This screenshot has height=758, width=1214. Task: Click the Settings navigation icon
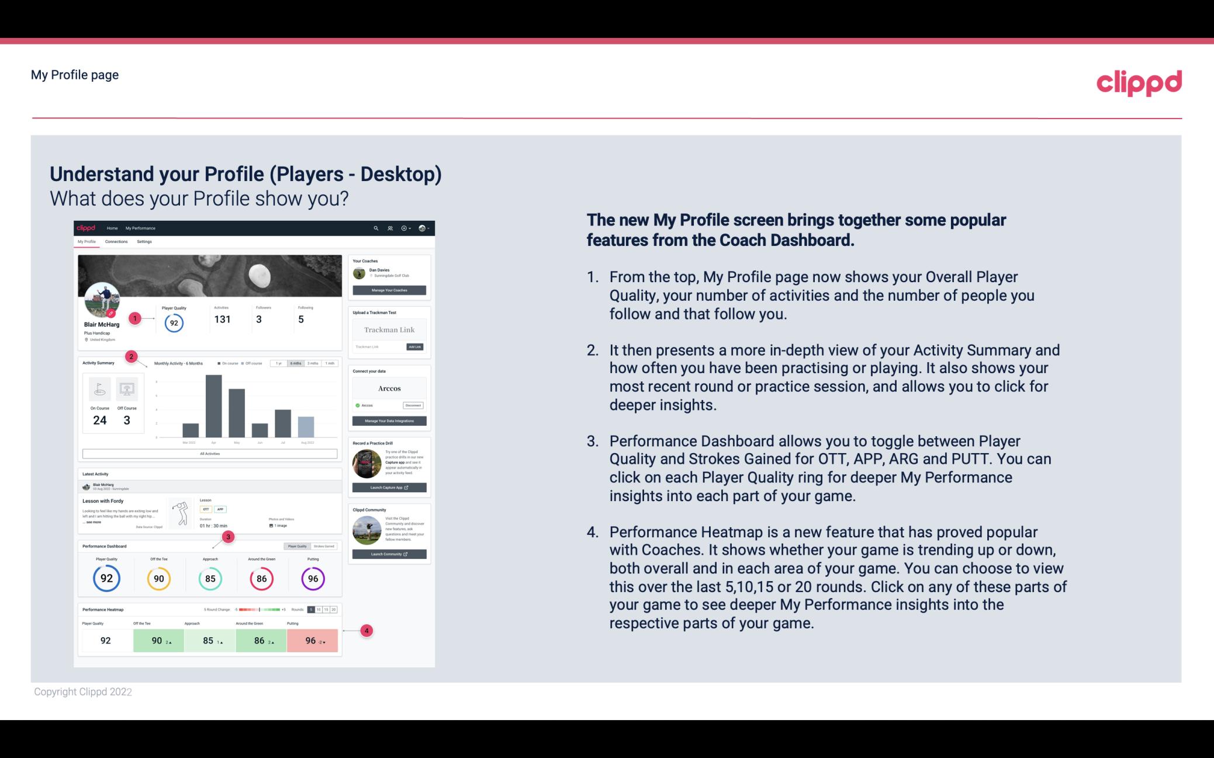tap(144, 241)
